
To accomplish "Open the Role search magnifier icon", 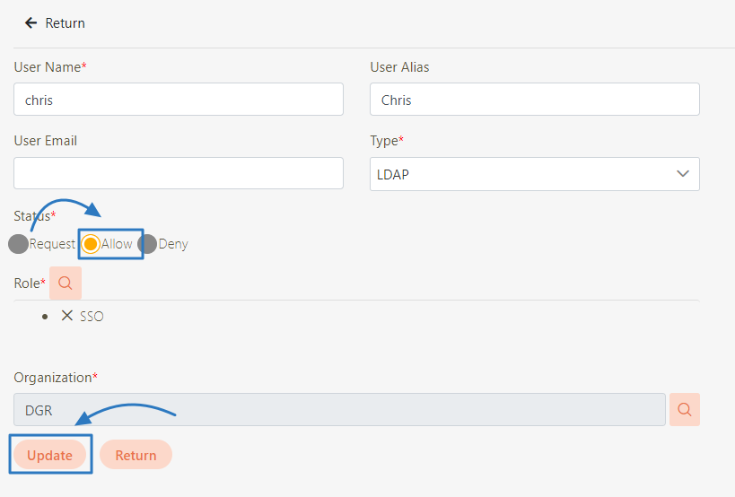I will click(66, 283).
